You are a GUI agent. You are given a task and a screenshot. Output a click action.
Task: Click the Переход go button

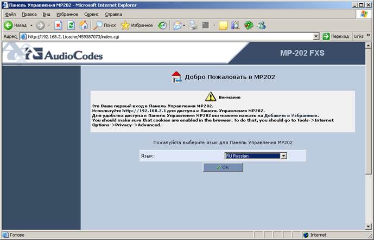coord(335,36)
